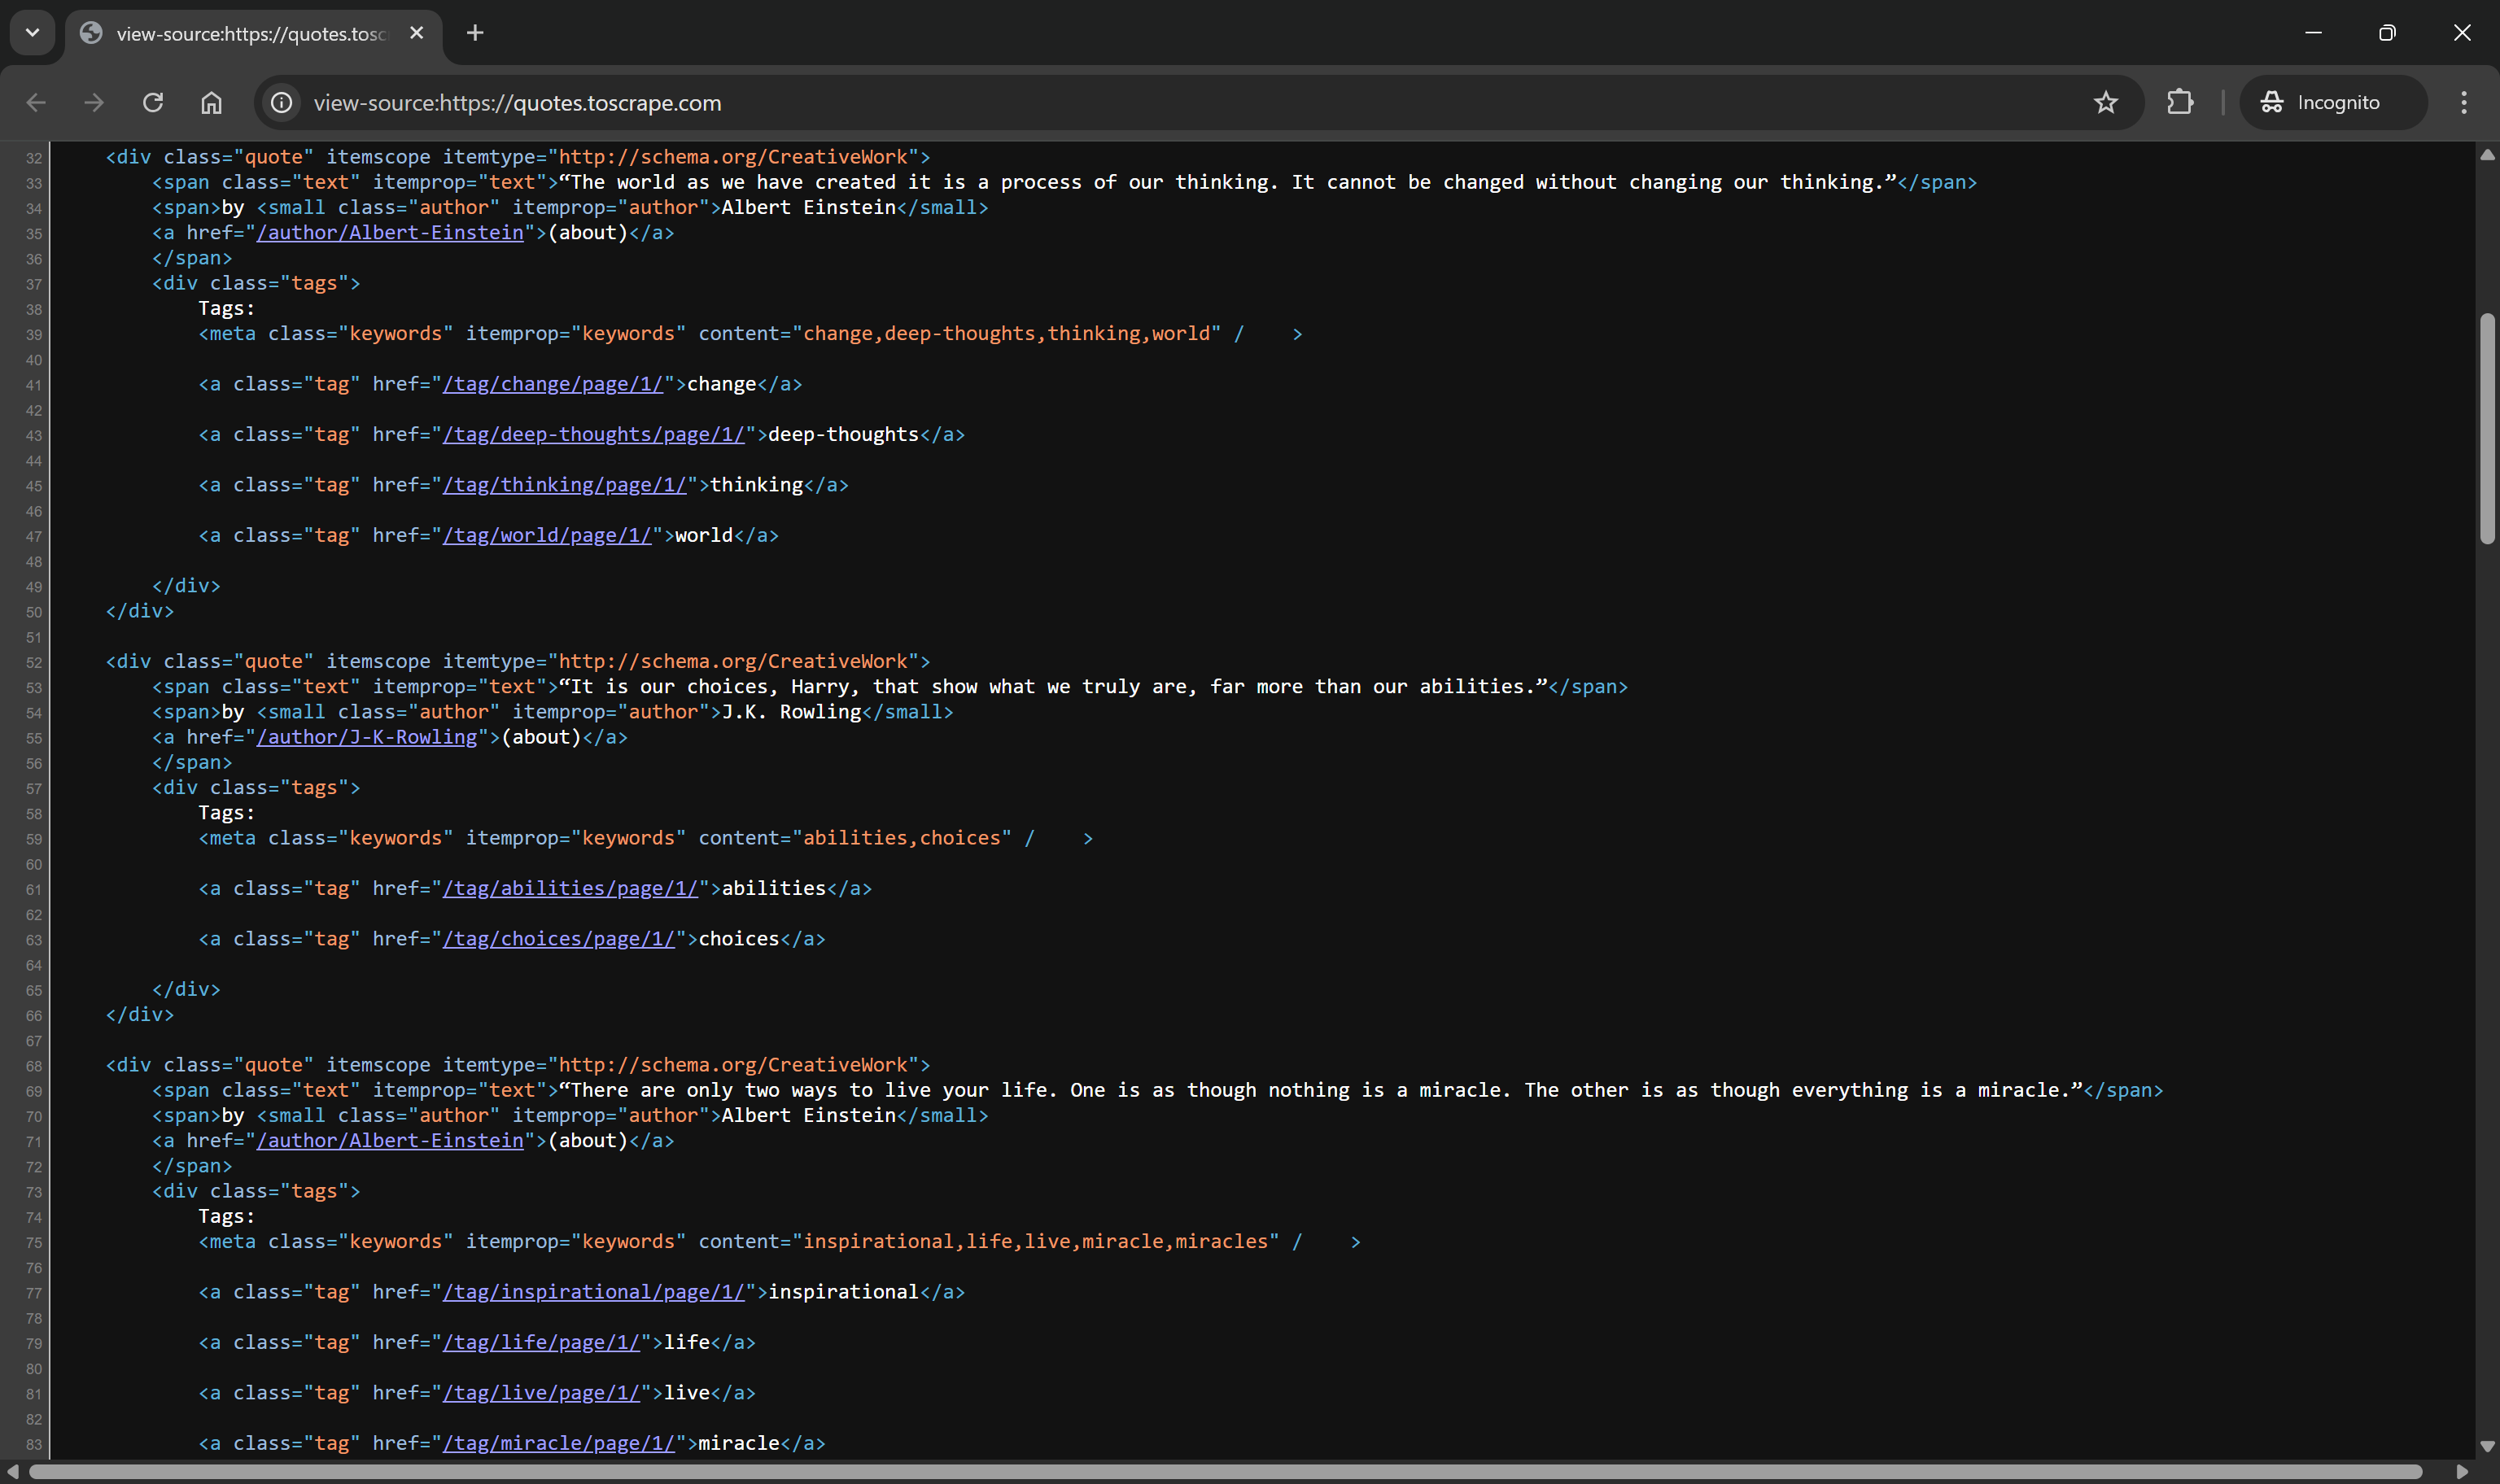
Task: Open the /tag/deep-thoughts/page/1/ link
Action: tap(594, 433)
